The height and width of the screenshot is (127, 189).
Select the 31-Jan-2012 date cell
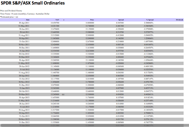coord(24,51)
